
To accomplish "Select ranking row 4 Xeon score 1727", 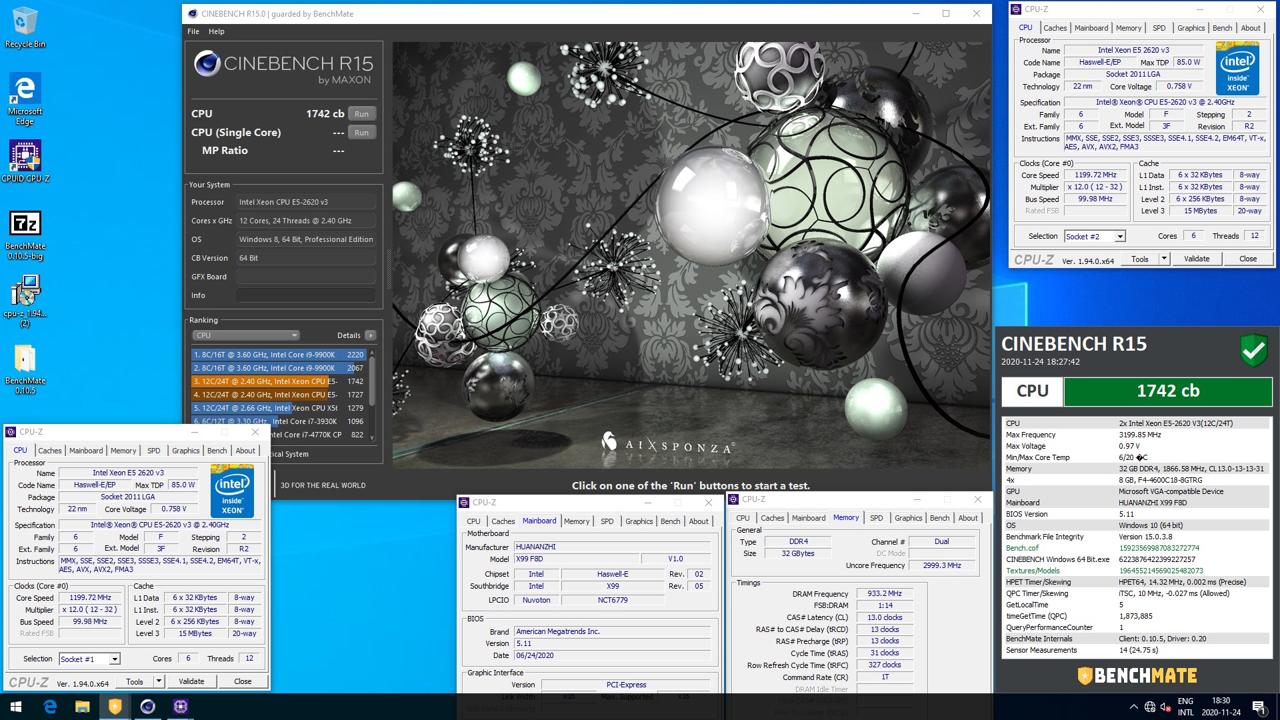I will 279,395.
